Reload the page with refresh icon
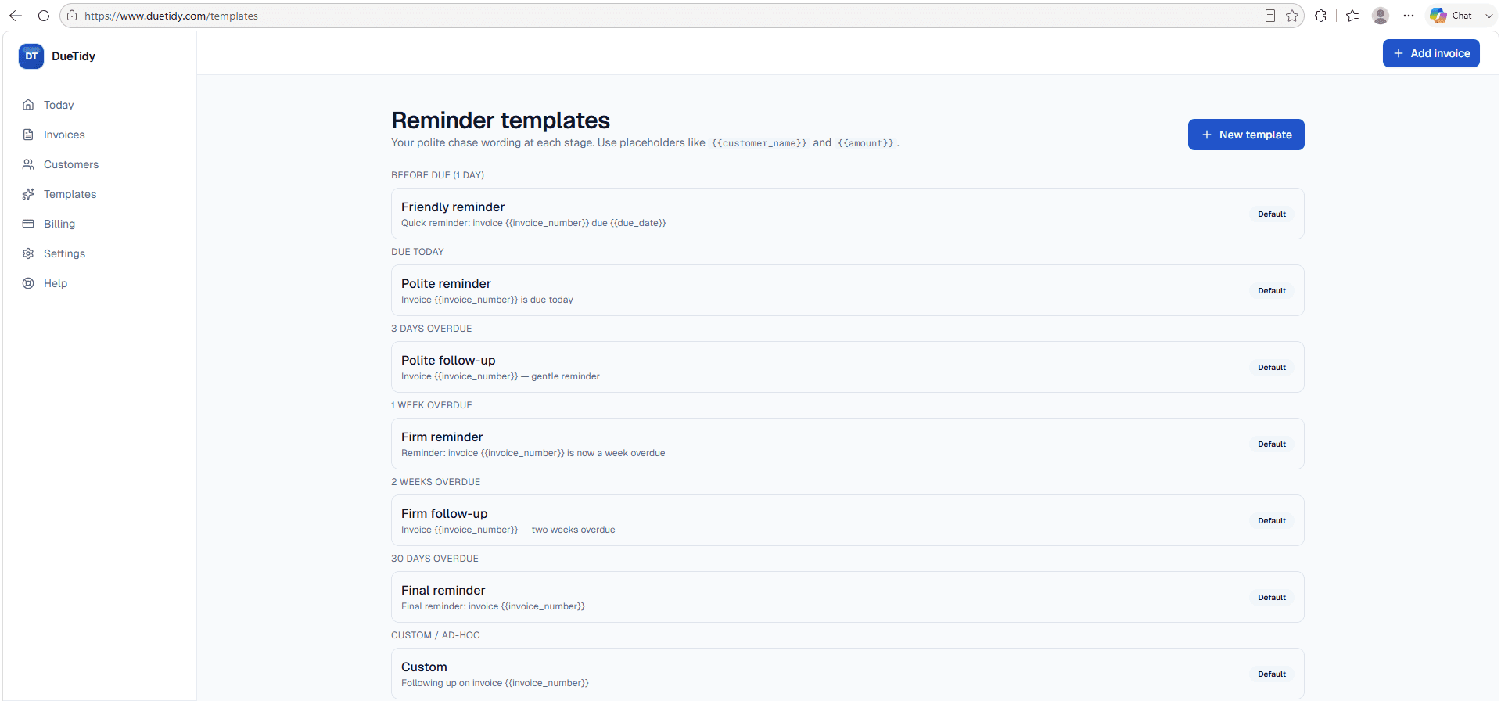Image resolution: width=1501 pixels, height=701 pixels. point(44,16)
